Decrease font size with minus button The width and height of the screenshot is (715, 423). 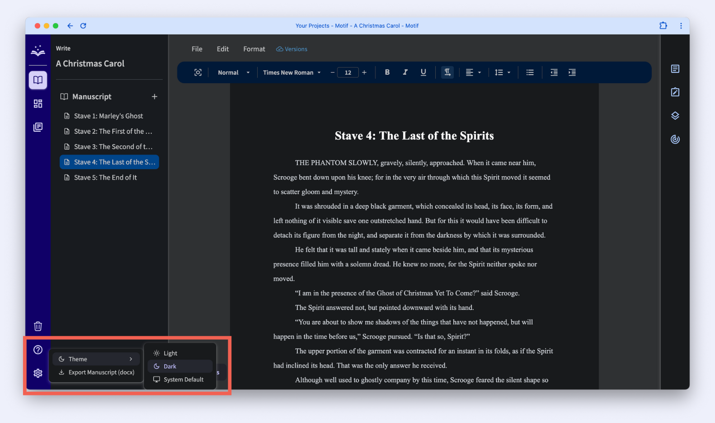[x=333, y=72]
